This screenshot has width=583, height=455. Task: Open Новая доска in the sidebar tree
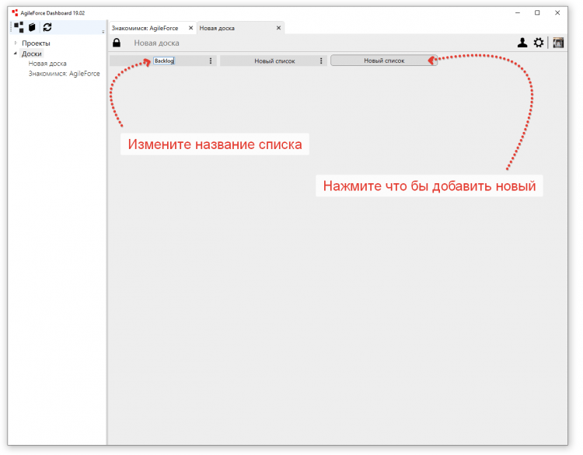tap(47, 64)
